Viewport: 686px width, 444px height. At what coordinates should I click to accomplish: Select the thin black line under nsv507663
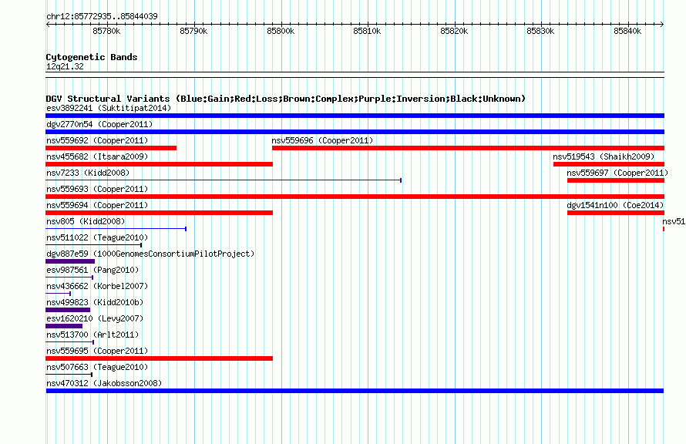tap(69, 375)
